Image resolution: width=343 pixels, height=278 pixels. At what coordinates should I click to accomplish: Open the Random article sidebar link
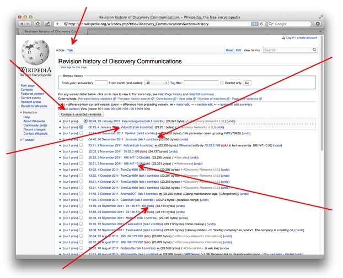pyautogui.click(x=31, y=102)
